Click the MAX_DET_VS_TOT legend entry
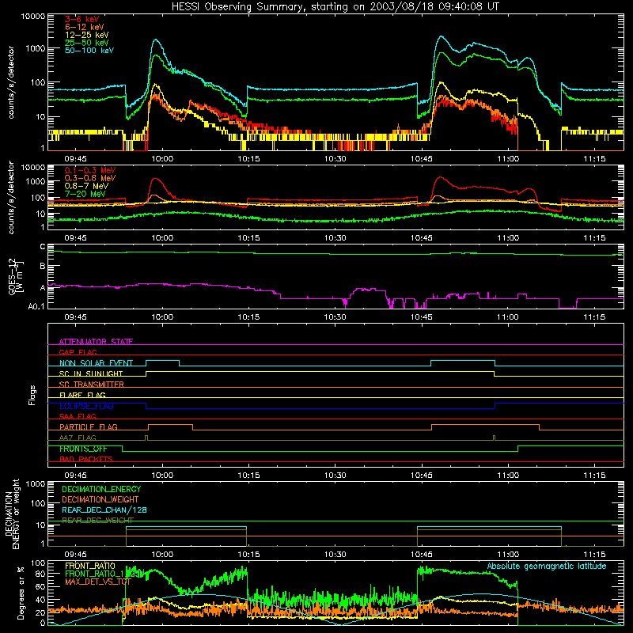 pyautogui.click(x=98, y=582)
